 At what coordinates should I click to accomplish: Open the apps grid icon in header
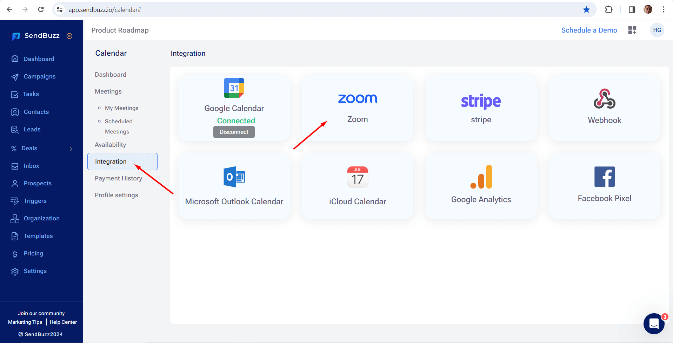[632, 30]
